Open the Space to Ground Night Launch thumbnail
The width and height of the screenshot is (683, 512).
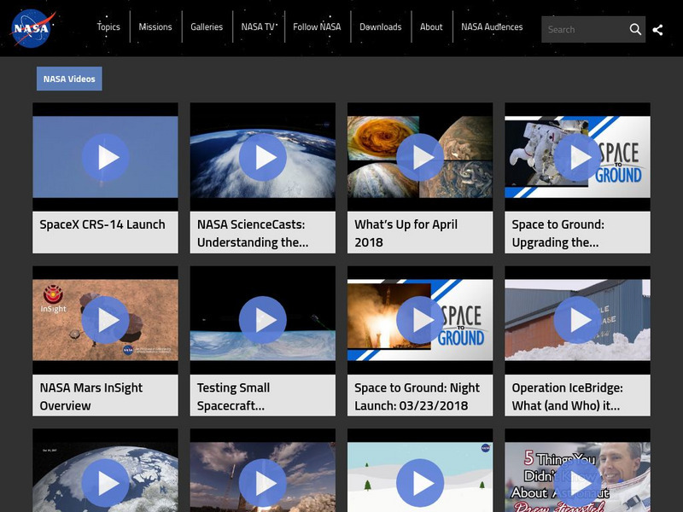(x=419, y=318)
